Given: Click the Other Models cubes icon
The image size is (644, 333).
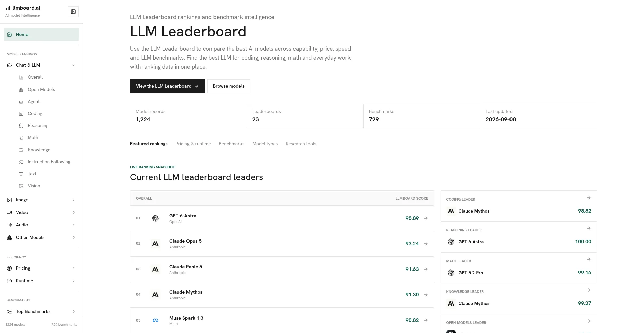Looking at the screenshot, I should (9, 238).
